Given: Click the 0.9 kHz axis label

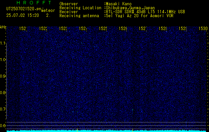Looking at the screenshot, I should (x=3, y=76).
